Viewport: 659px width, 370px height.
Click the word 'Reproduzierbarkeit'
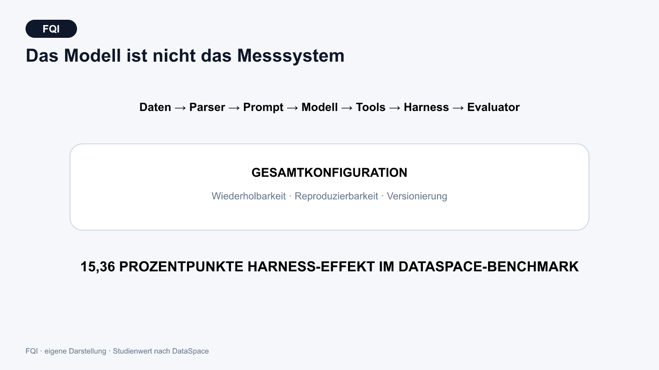click(336, 196)
